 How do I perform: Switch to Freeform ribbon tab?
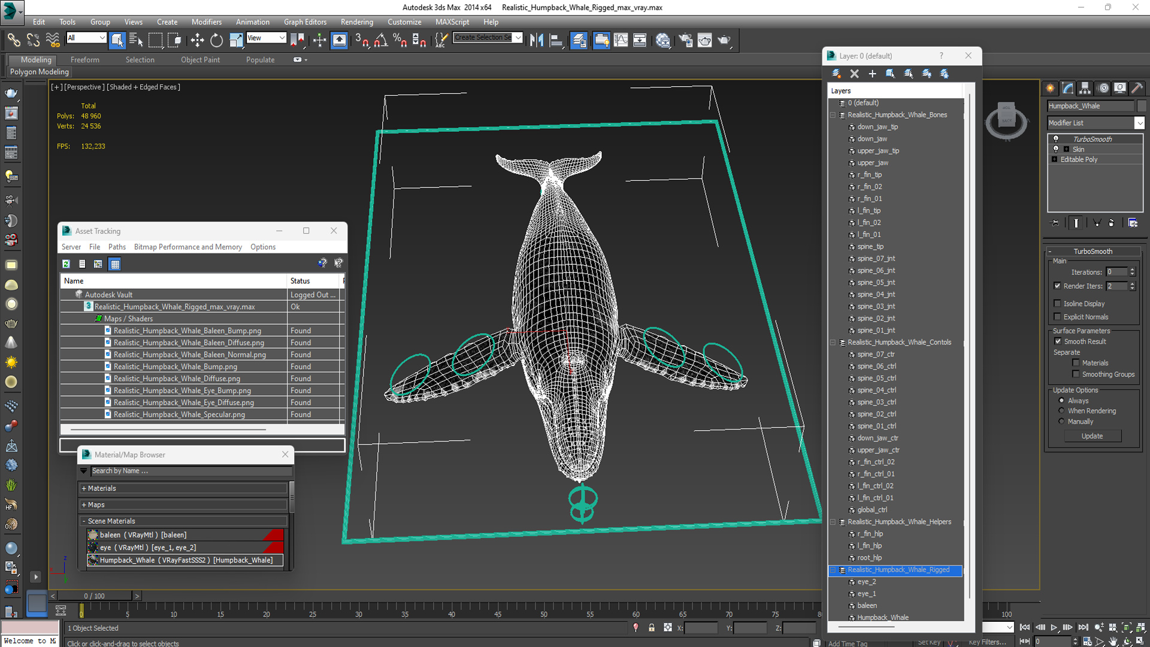click(x=85, y=60)
